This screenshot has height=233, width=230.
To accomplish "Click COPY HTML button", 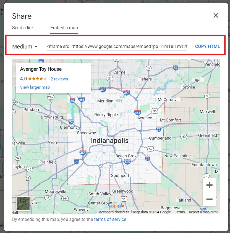I will point(208,46).
